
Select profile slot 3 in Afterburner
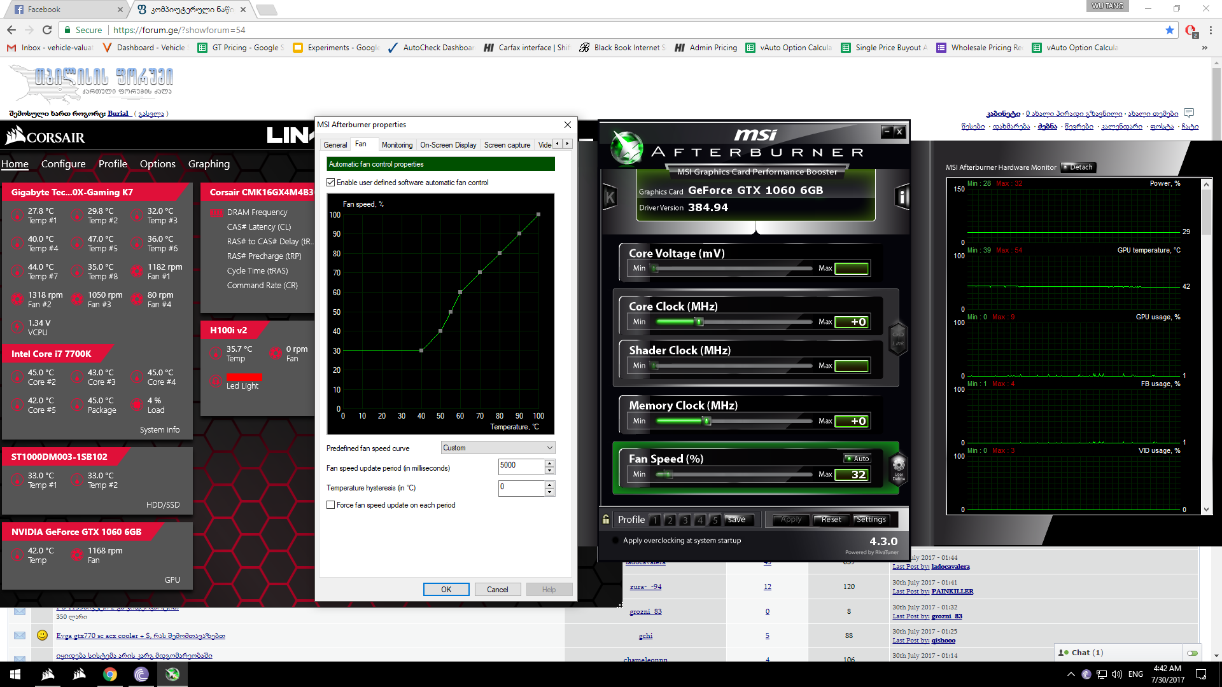[685, 520]
